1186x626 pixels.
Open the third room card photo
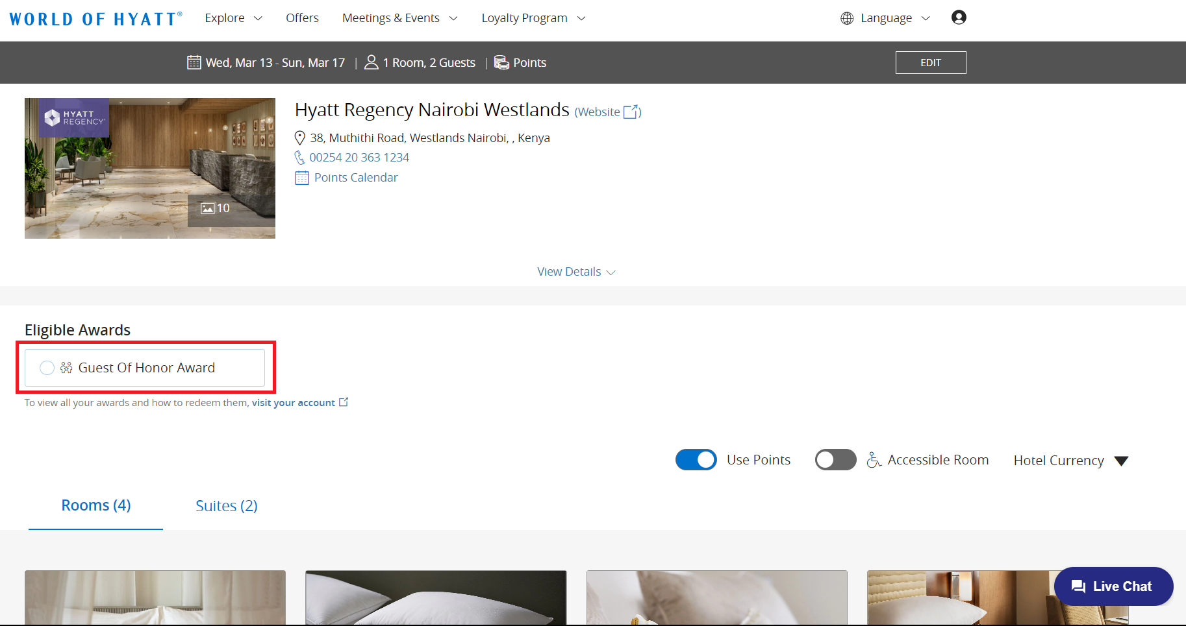pyautogui.click(x=717, y=597)
